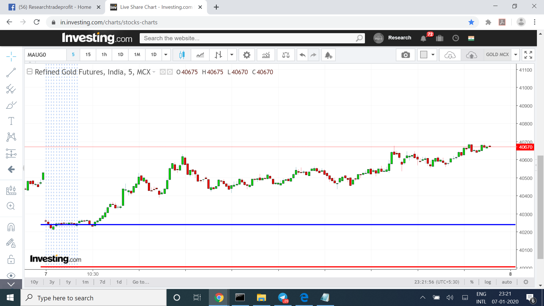Set the 3y date range
544x306 pixels.
52,282
